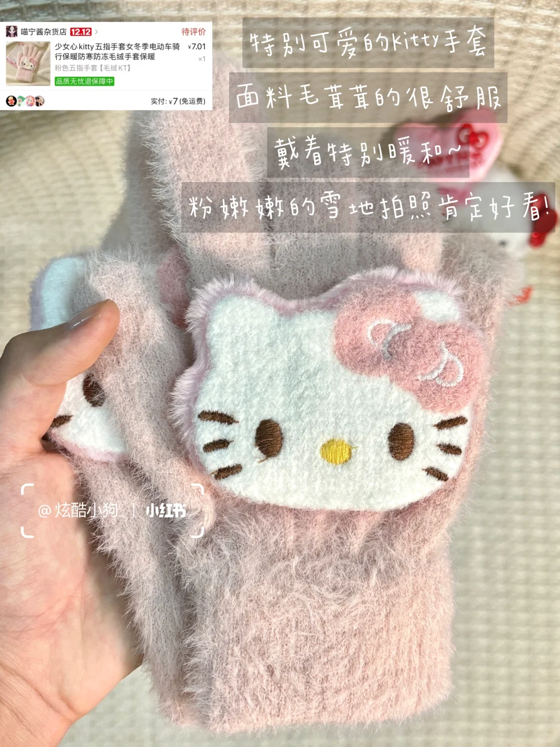Click the 粉嫩嫩的雪地拍照肯定好看! caption
This screenshot has height=747, width=560.
[368, 208]
